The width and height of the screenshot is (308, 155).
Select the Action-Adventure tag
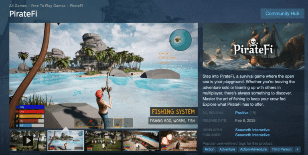click(x=253, y=149)
